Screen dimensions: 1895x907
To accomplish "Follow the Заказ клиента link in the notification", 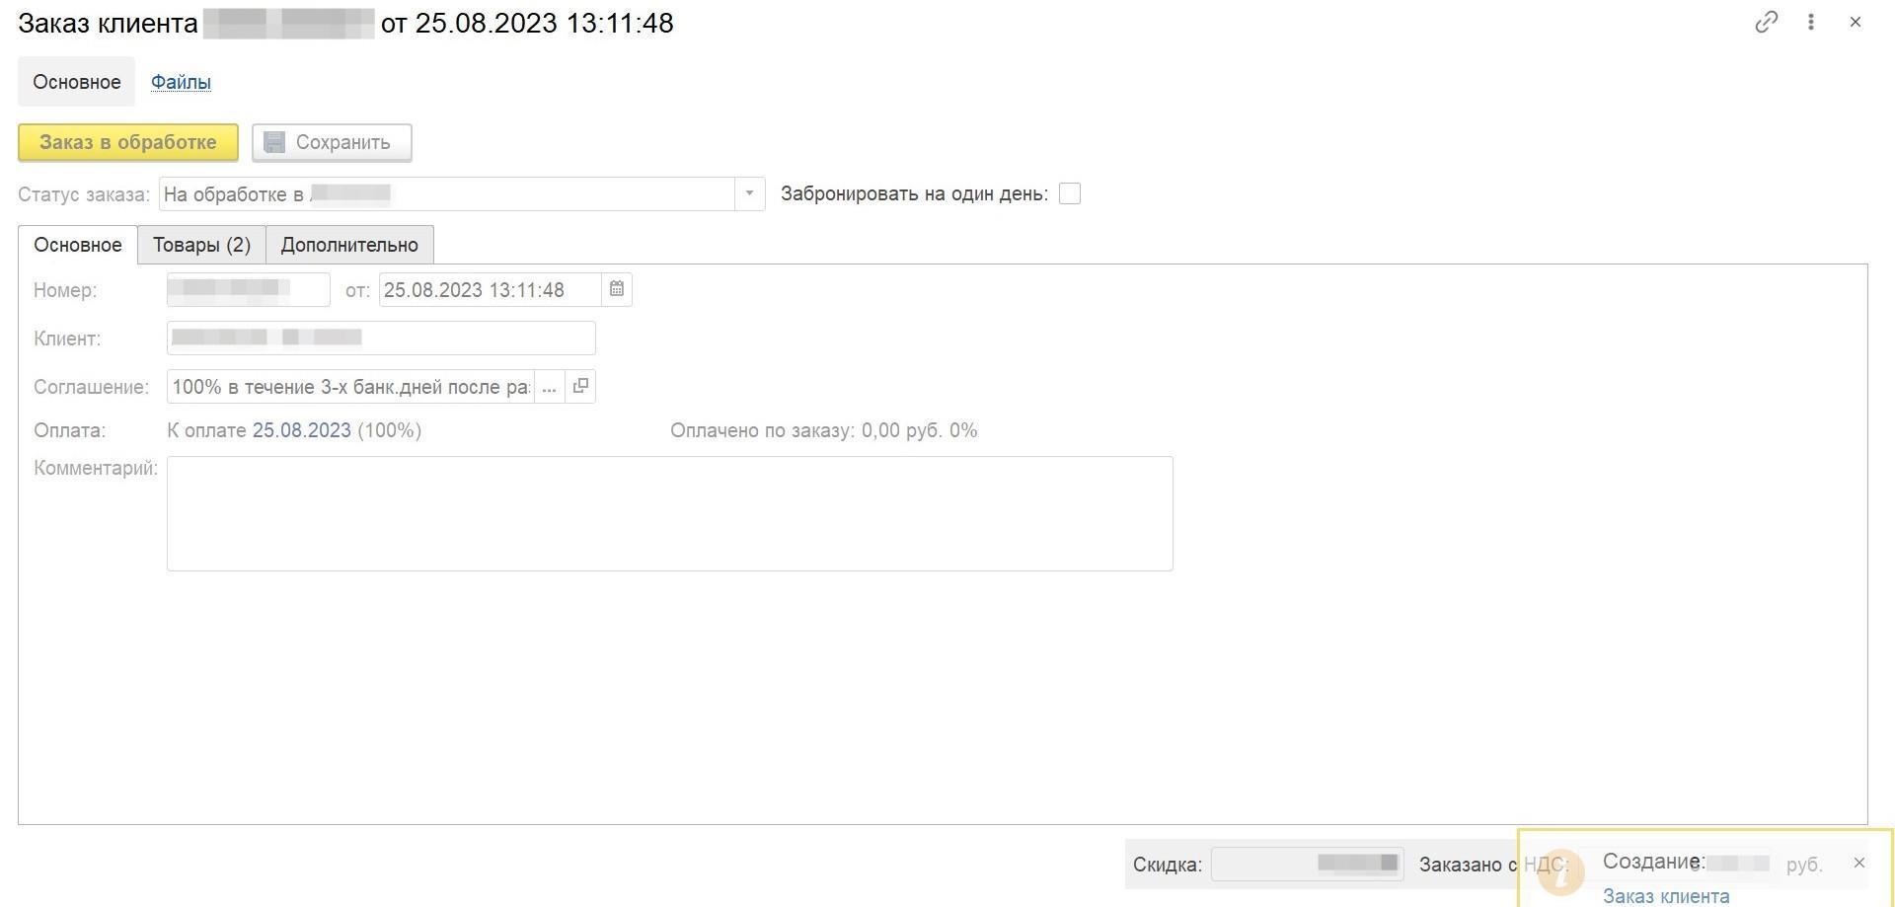I will pyautogui.click(x=1666, y=895).
